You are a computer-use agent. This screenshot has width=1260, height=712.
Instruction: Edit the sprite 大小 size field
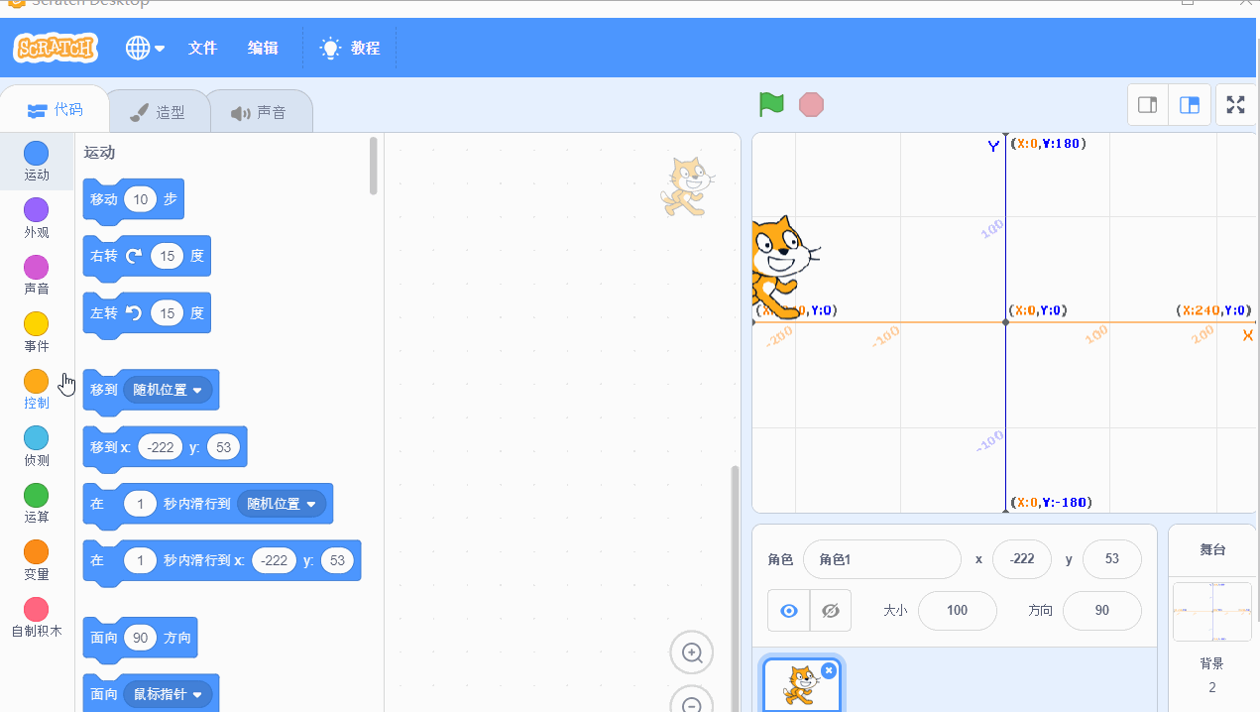click(x=957, y=611)
